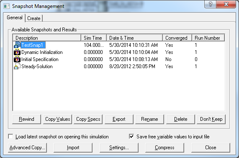239x158 pixels.
Task: Click the Initial Specification camera icon
Action: (x=17, y=59)
